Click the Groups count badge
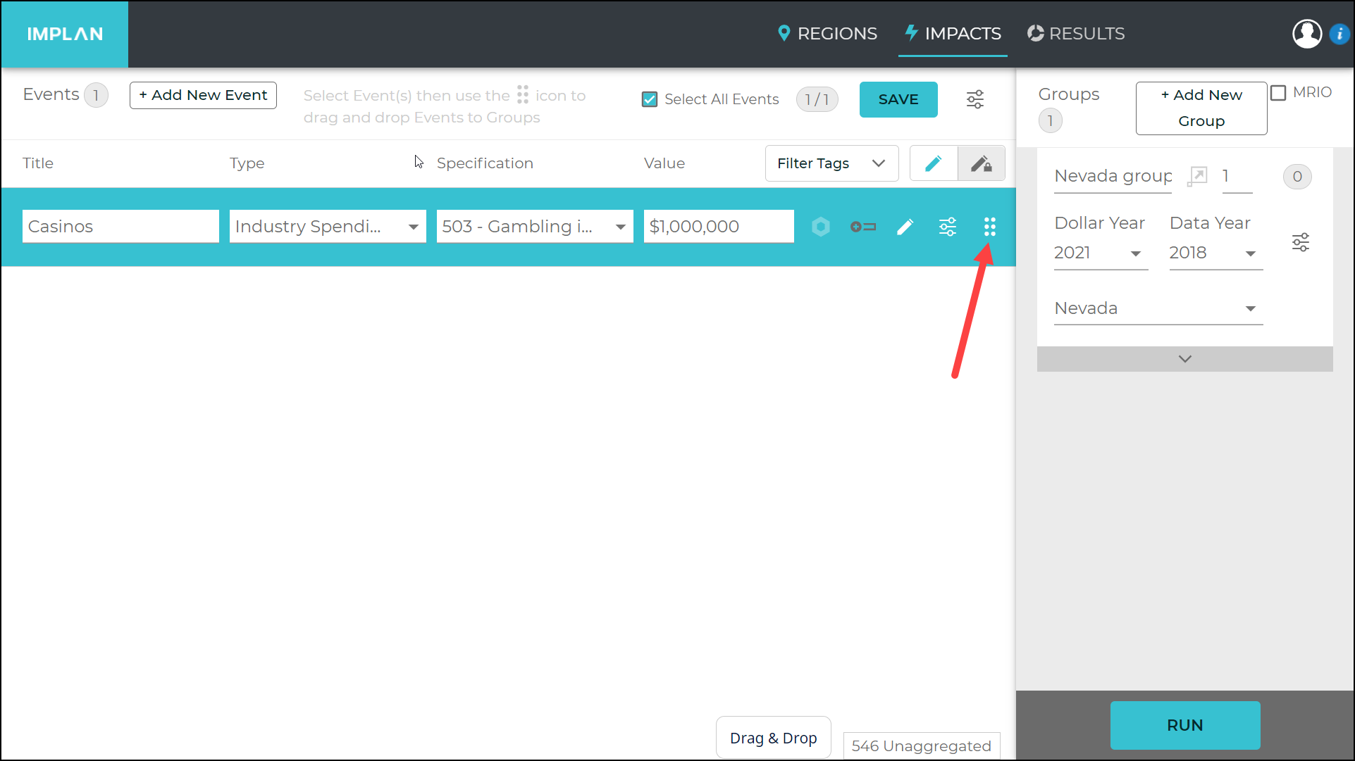 (x=1050, y=121)
